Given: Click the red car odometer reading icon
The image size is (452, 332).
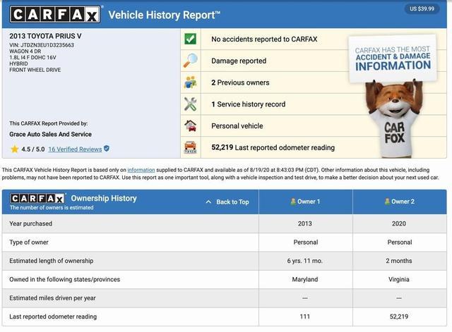Looking at the screenshot, I should click(190, 147).
